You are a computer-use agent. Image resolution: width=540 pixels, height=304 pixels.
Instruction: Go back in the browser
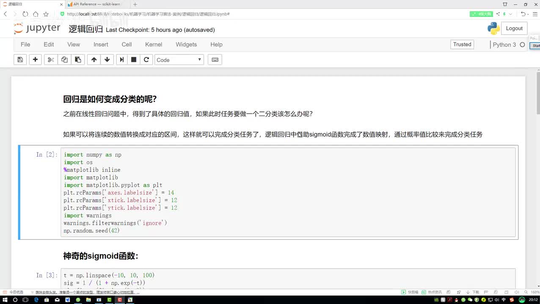6,14
